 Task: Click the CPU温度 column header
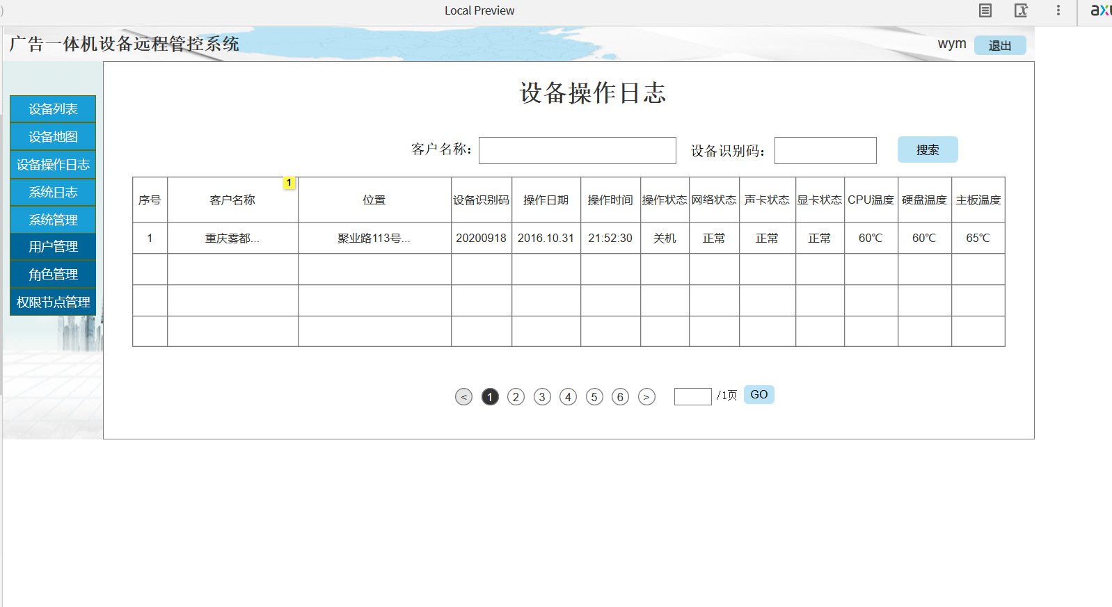(x=871, y=200)
